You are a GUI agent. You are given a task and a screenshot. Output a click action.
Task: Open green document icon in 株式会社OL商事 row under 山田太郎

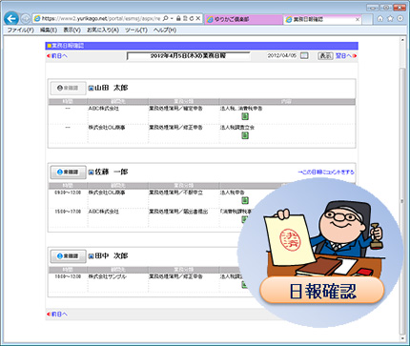tap(245, 135)
